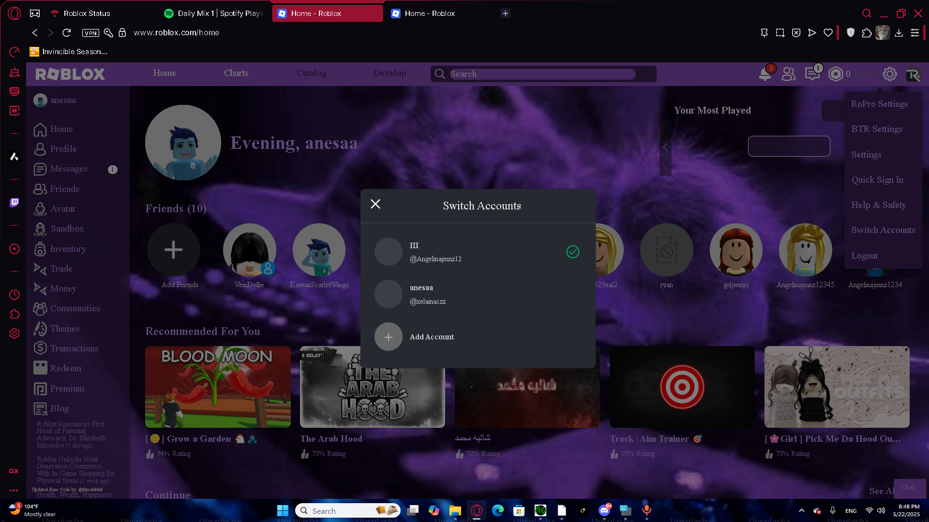Open chat messages icon in navbar
The height and width of the screenshot is (522, 929).
pyautogui.click(x=811, y=74)
